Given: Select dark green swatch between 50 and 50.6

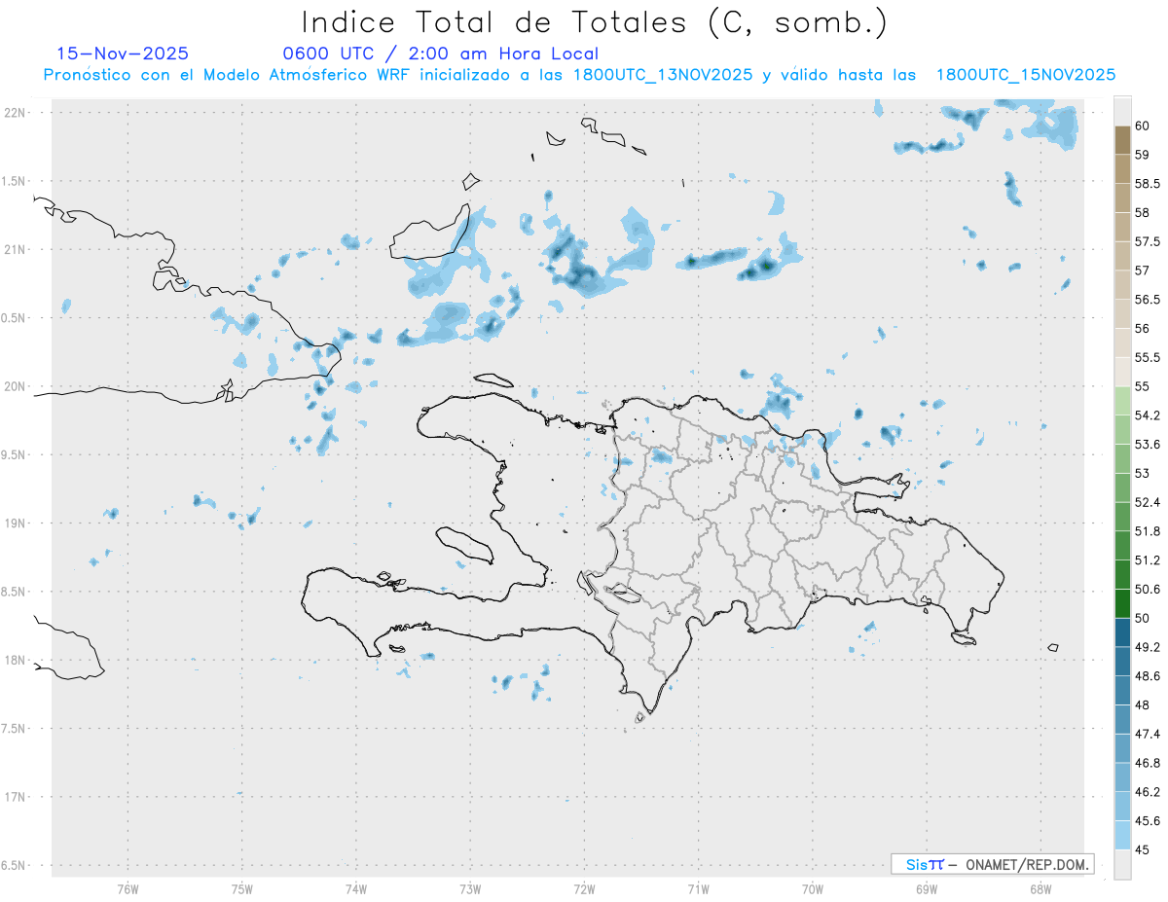Looking at the screenshot, I should pyautogui.click(x=1122, y=603).
